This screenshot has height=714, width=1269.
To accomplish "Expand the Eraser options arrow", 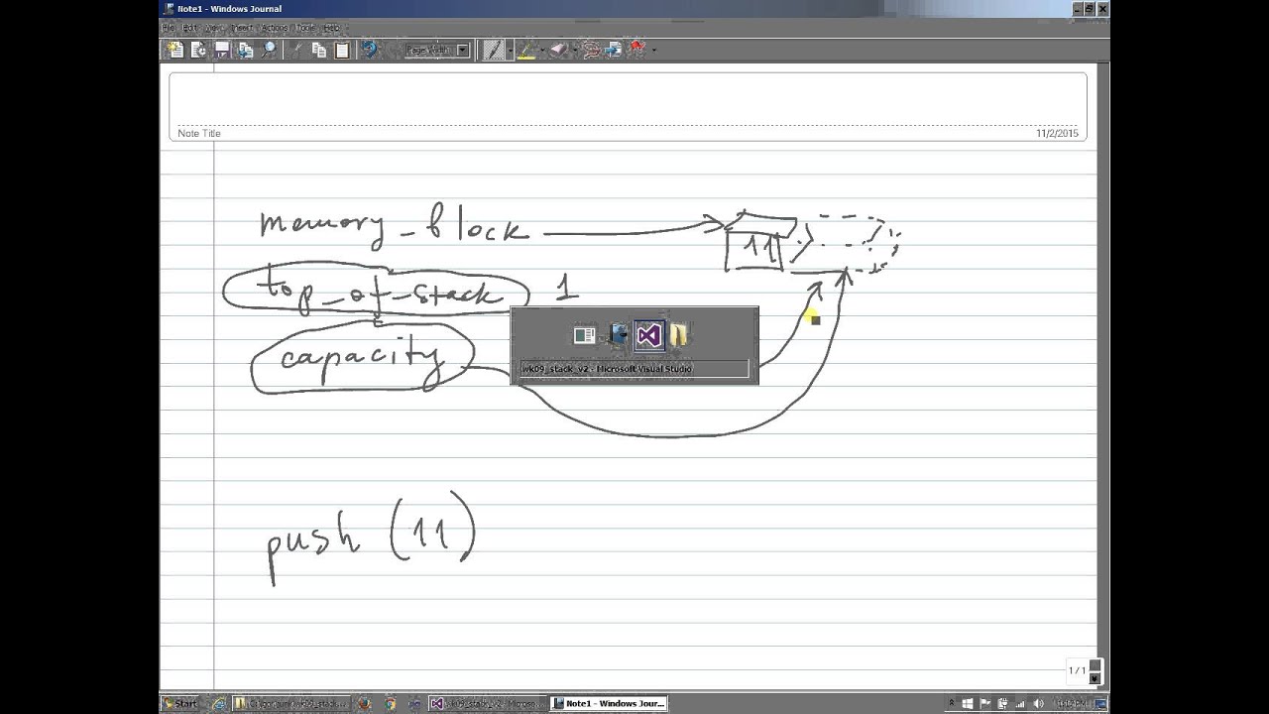I will pyautogui.click(x=574, y=50).
